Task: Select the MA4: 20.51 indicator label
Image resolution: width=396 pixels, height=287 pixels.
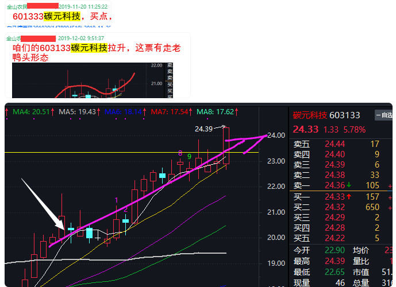Action: (x=31, y=112)
